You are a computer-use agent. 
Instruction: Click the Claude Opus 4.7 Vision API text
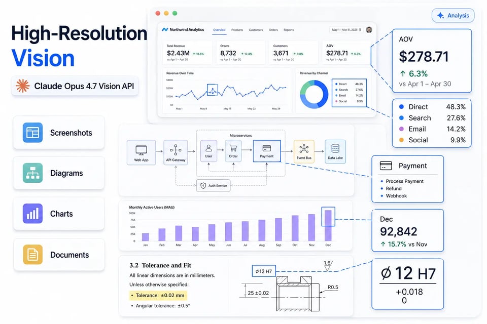(x=84, y=86)
